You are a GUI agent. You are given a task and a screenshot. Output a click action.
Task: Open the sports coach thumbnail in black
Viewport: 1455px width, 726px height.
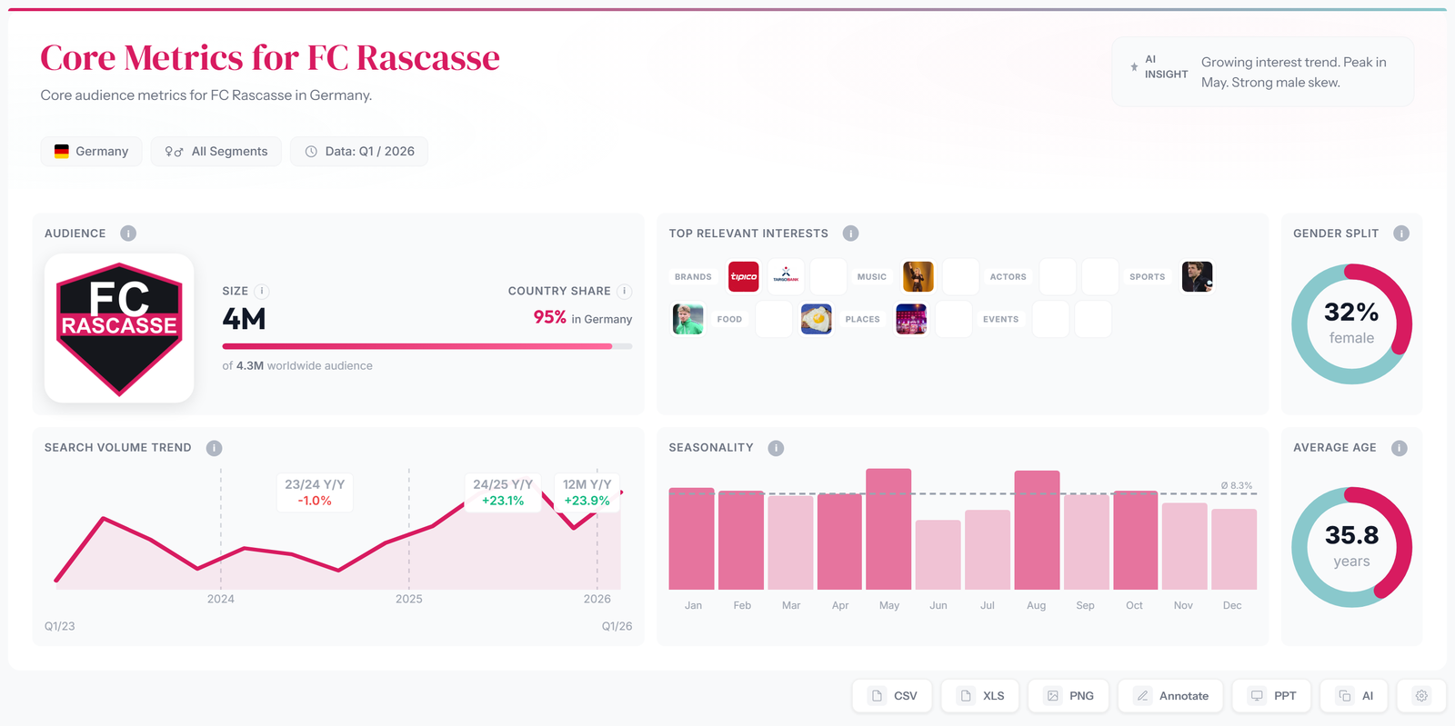[x=1197, y=277]
